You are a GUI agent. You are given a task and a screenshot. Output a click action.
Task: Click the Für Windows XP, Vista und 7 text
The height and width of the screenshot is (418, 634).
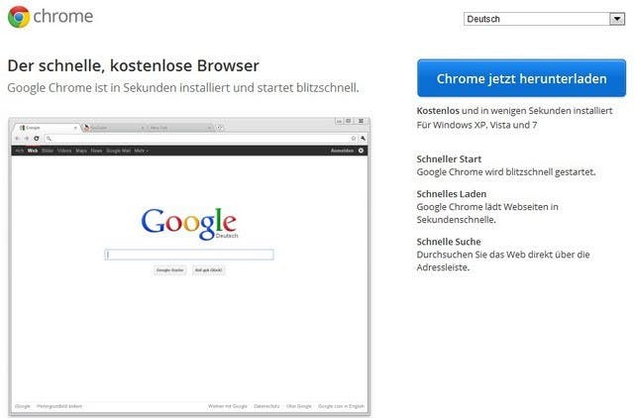[x=476, y=125]
